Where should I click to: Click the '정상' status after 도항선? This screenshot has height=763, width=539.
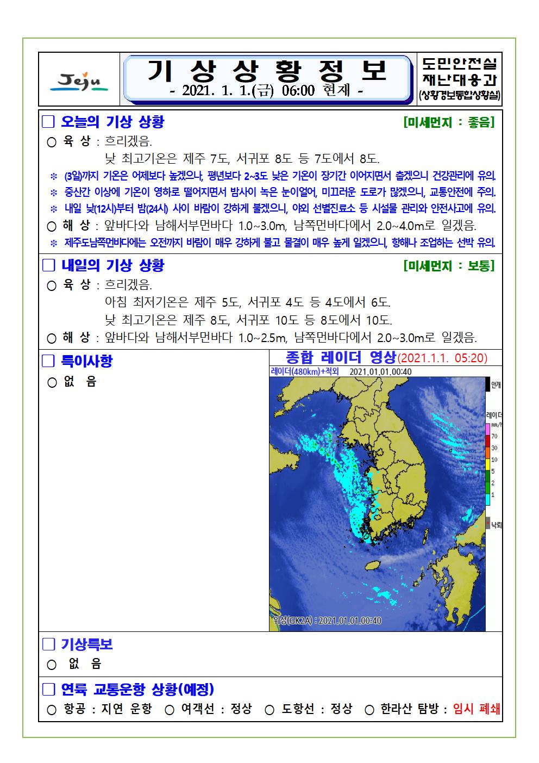341,709
